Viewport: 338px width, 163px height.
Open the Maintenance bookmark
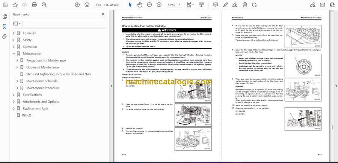[x=32, y=54]
